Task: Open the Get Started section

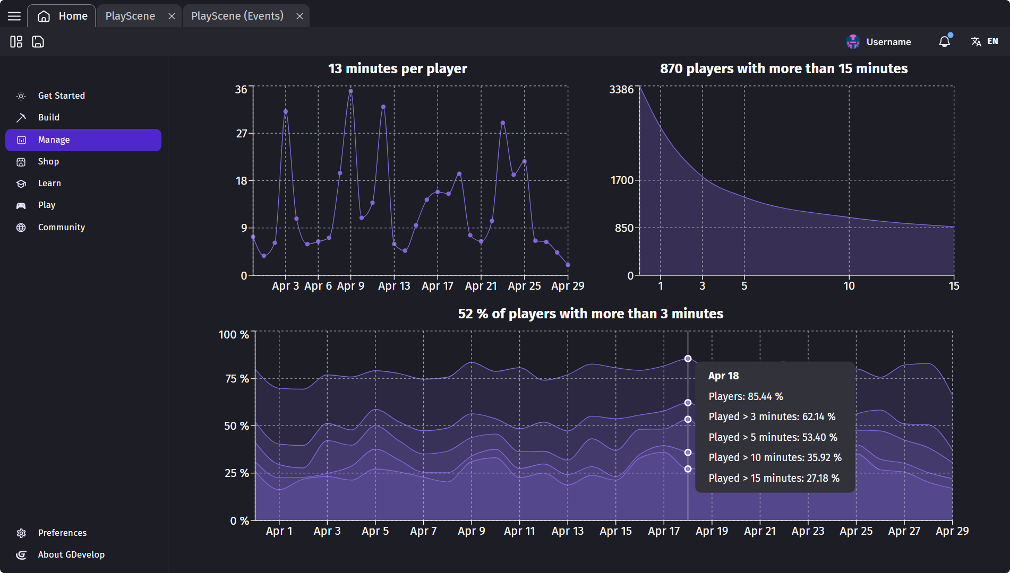Action: [x=61, y=95]
